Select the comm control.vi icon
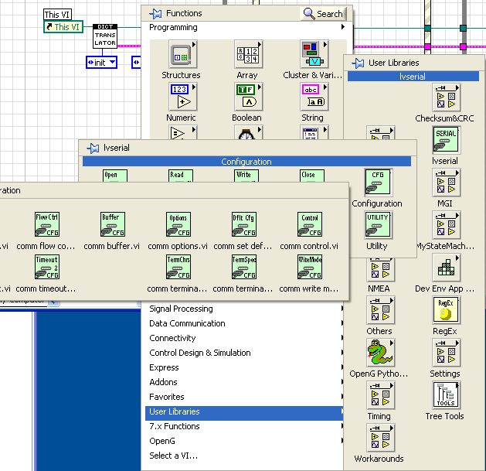This screenshot has width=486, height=471. point(310,224)
